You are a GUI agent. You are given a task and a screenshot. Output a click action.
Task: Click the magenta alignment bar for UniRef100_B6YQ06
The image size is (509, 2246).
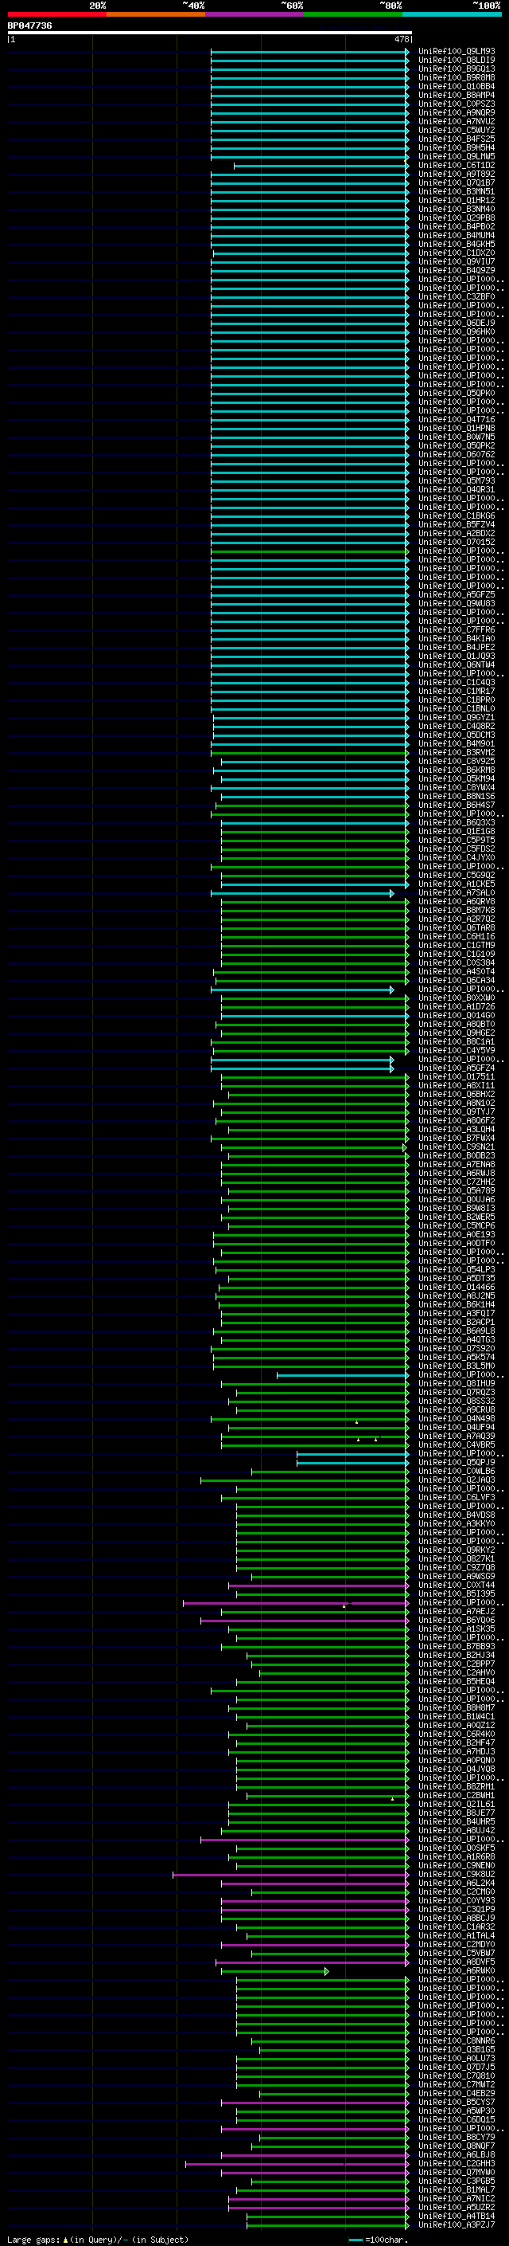(305, 1620)
